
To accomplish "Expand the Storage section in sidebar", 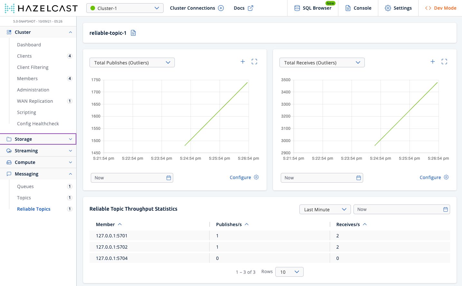I will tap(38, 139).
